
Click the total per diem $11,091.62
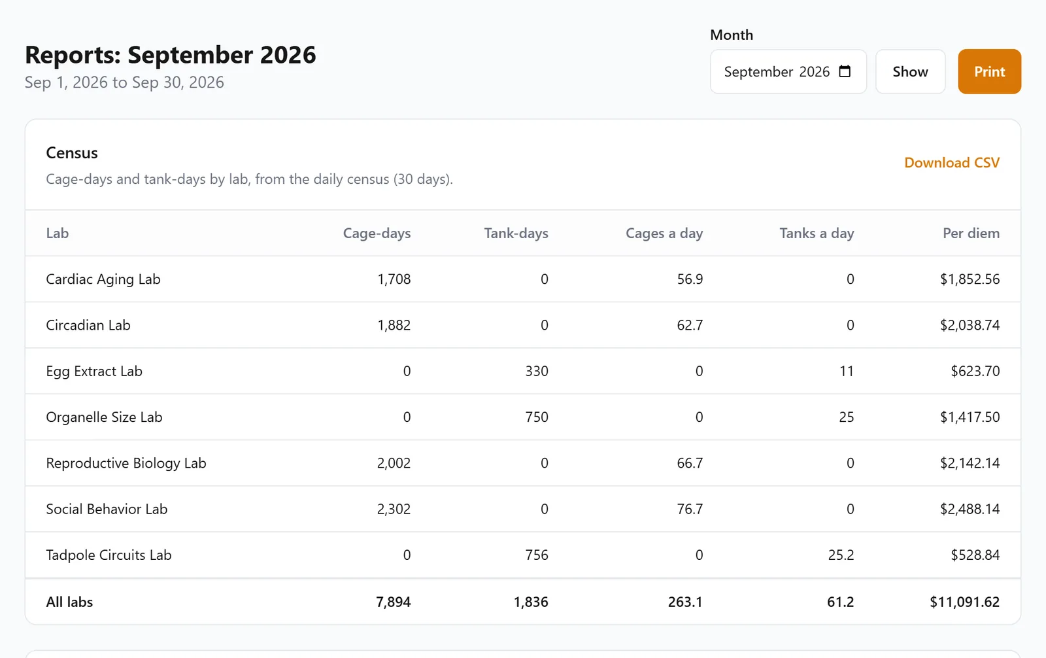tap(965, 602)
